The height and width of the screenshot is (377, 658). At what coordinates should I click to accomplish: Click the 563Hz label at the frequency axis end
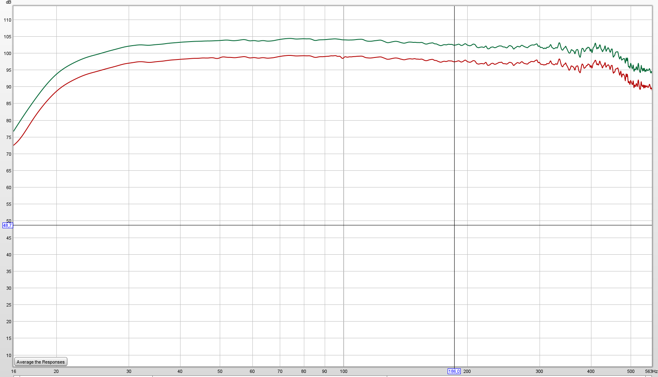coord(651,371)
